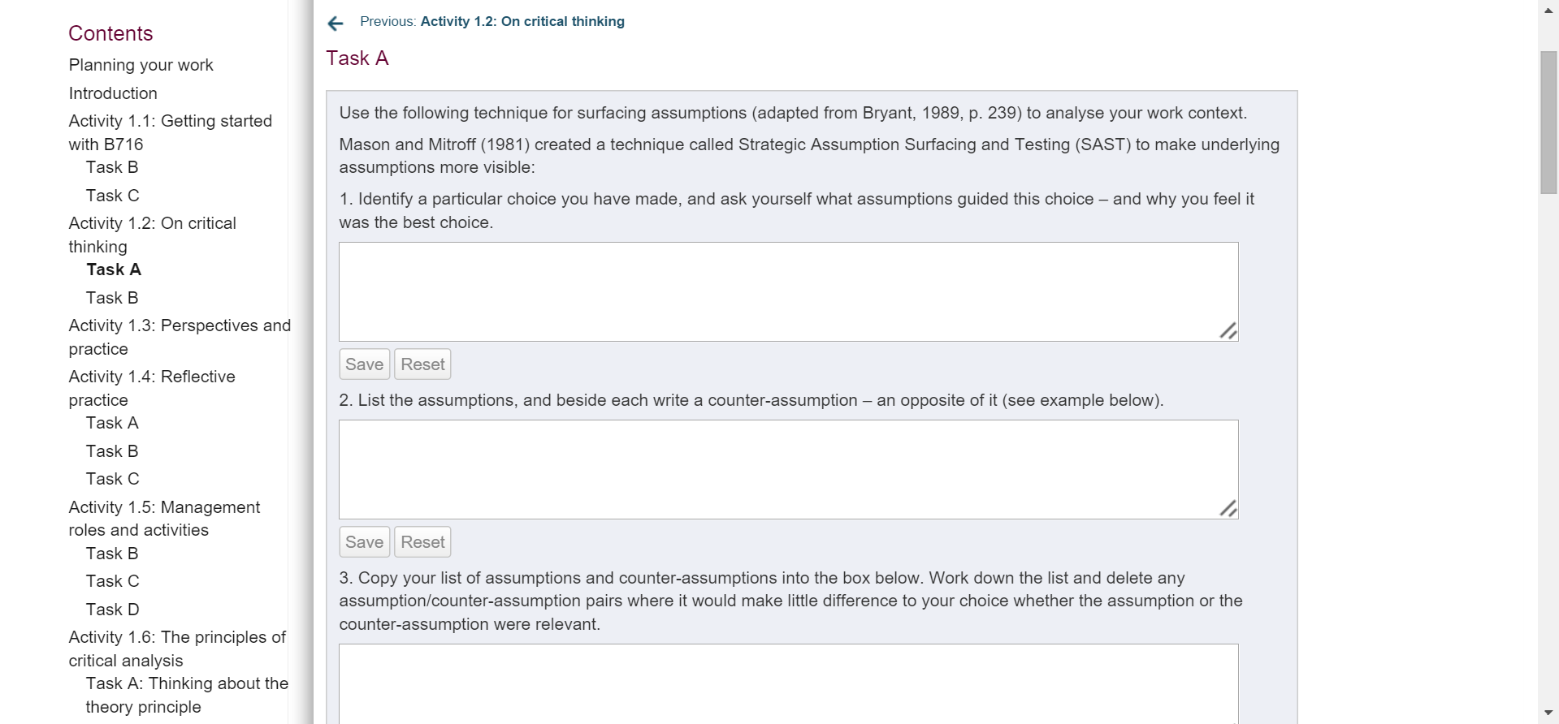Click the back arrow icon for previous activity
This screenshot has width=1559, height=724.
[x=336, y=24]
